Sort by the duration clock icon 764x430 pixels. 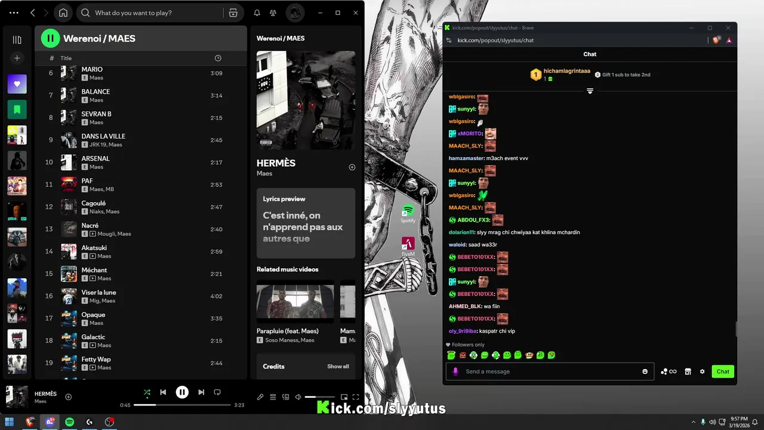[218, 58]
